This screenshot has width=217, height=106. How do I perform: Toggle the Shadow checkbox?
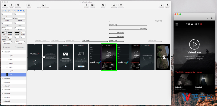point(3,37)
